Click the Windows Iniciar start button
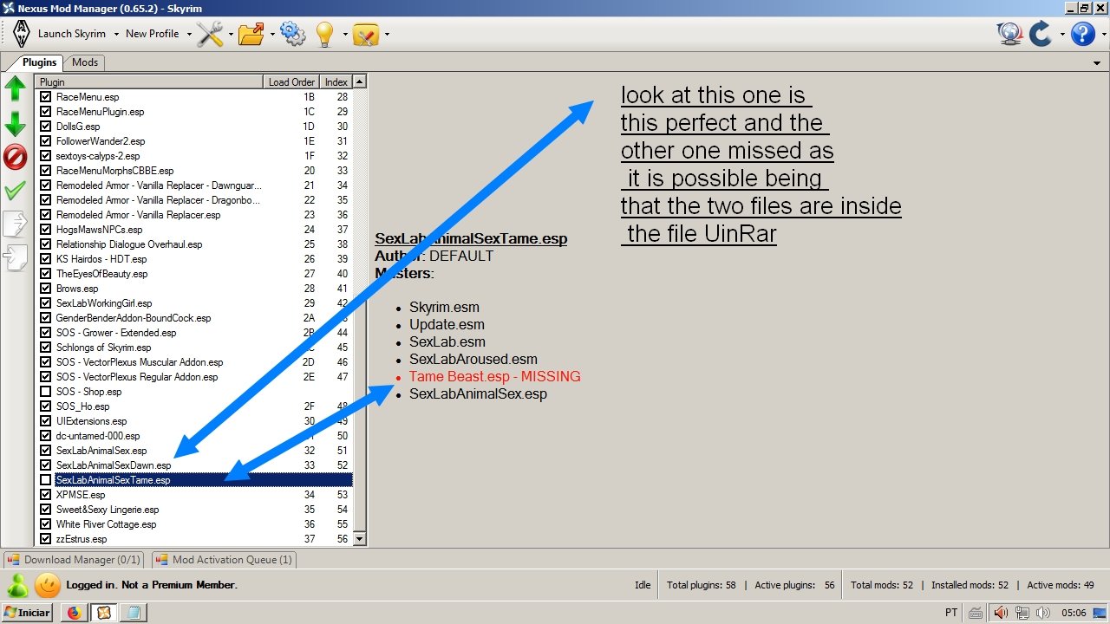Viewport: 1110px width, 624px height. (x=27, y=613)
